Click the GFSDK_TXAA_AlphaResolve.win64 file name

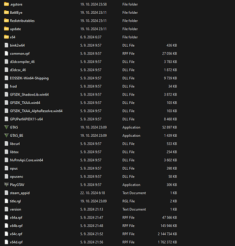[36, 111]
